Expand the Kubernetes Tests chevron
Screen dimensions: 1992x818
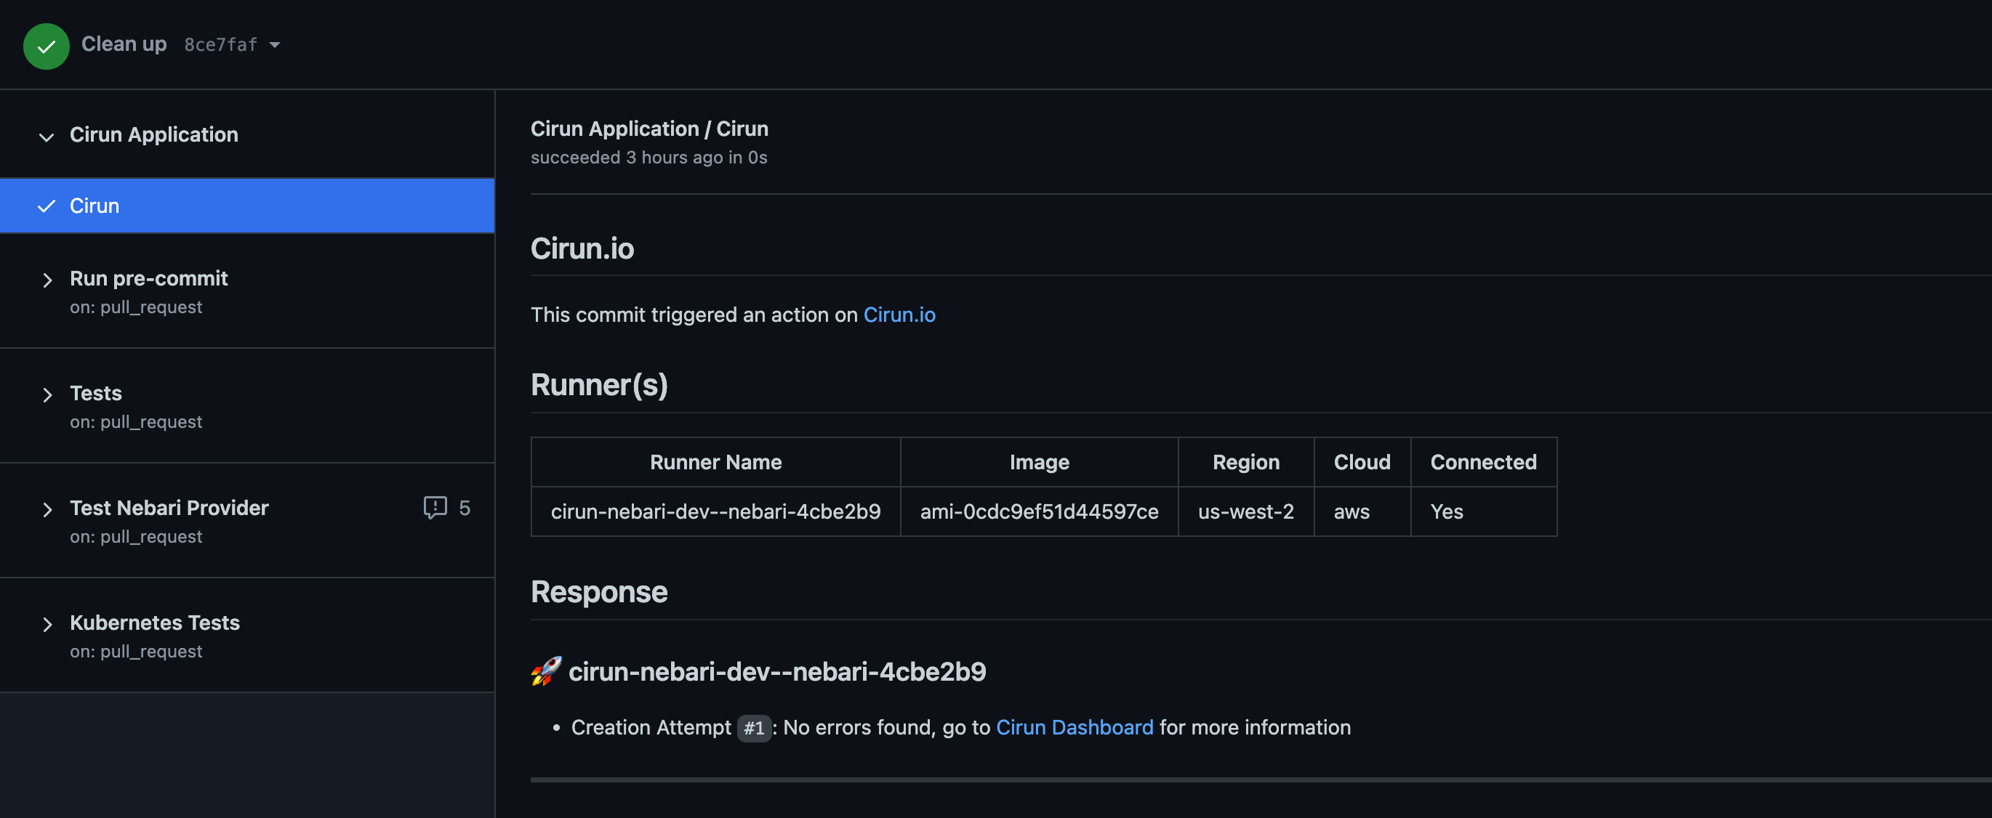[47, 624]
